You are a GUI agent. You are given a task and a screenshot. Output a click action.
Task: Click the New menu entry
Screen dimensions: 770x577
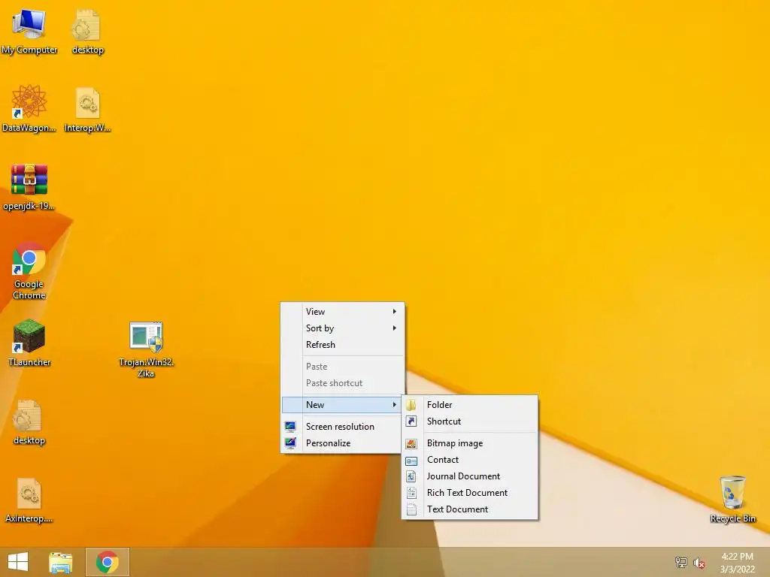coord(342,405)
